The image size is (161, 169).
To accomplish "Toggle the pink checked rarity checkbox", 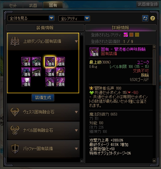I will (126, 35).
